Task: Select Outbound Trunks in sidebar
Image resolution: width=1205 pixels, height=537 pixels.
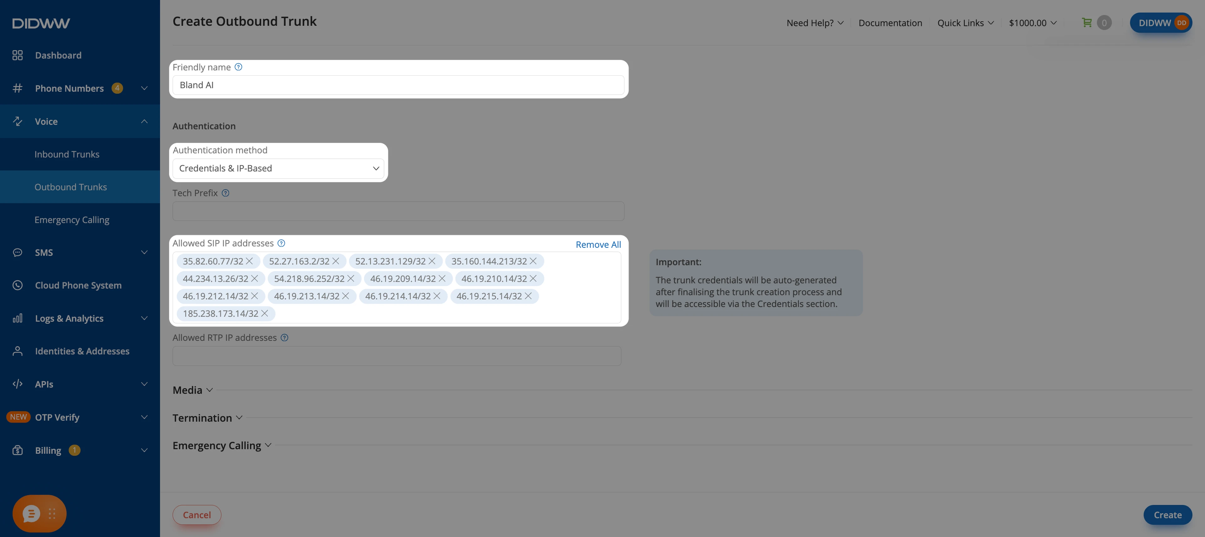Action: tap(80, 187)
